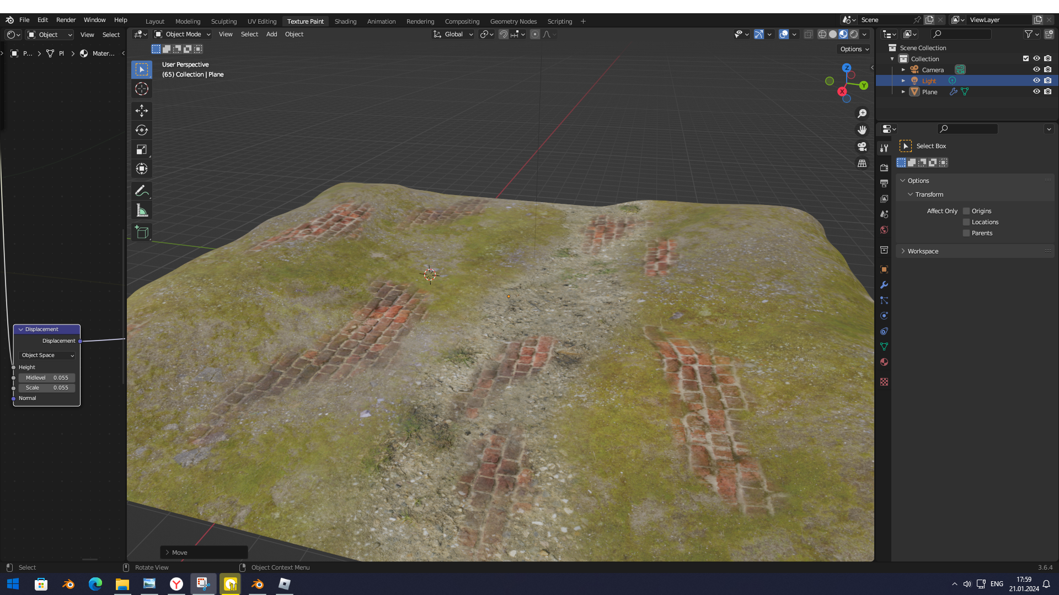This screenshot has height=595, width=1059.
Task: Expand the Move operator panel
Action: (167, 553)
